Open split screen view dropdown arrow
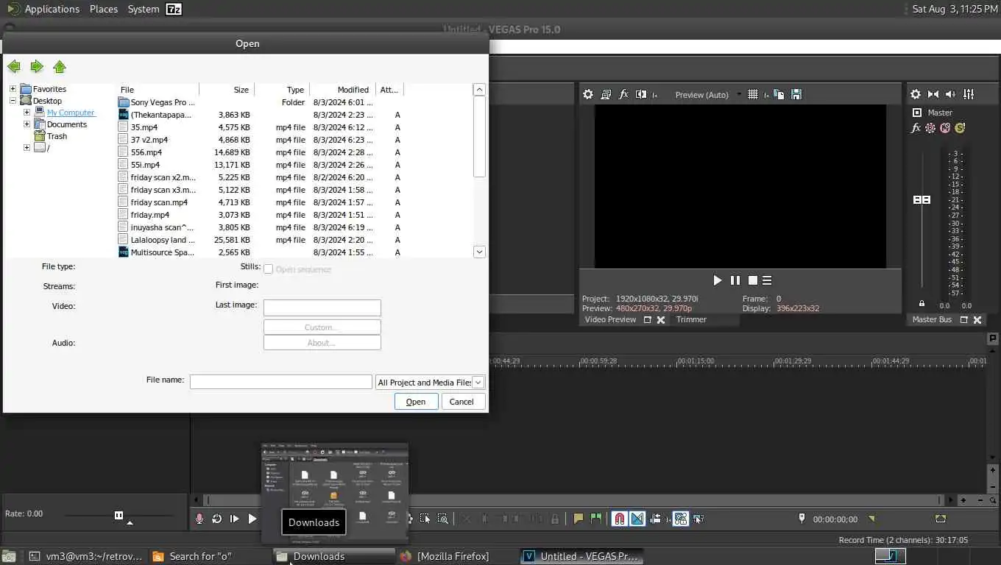 [654, 94]
